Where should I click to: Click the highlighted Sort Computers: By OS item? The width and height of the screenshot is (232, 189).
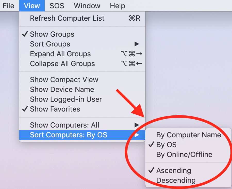82,135
